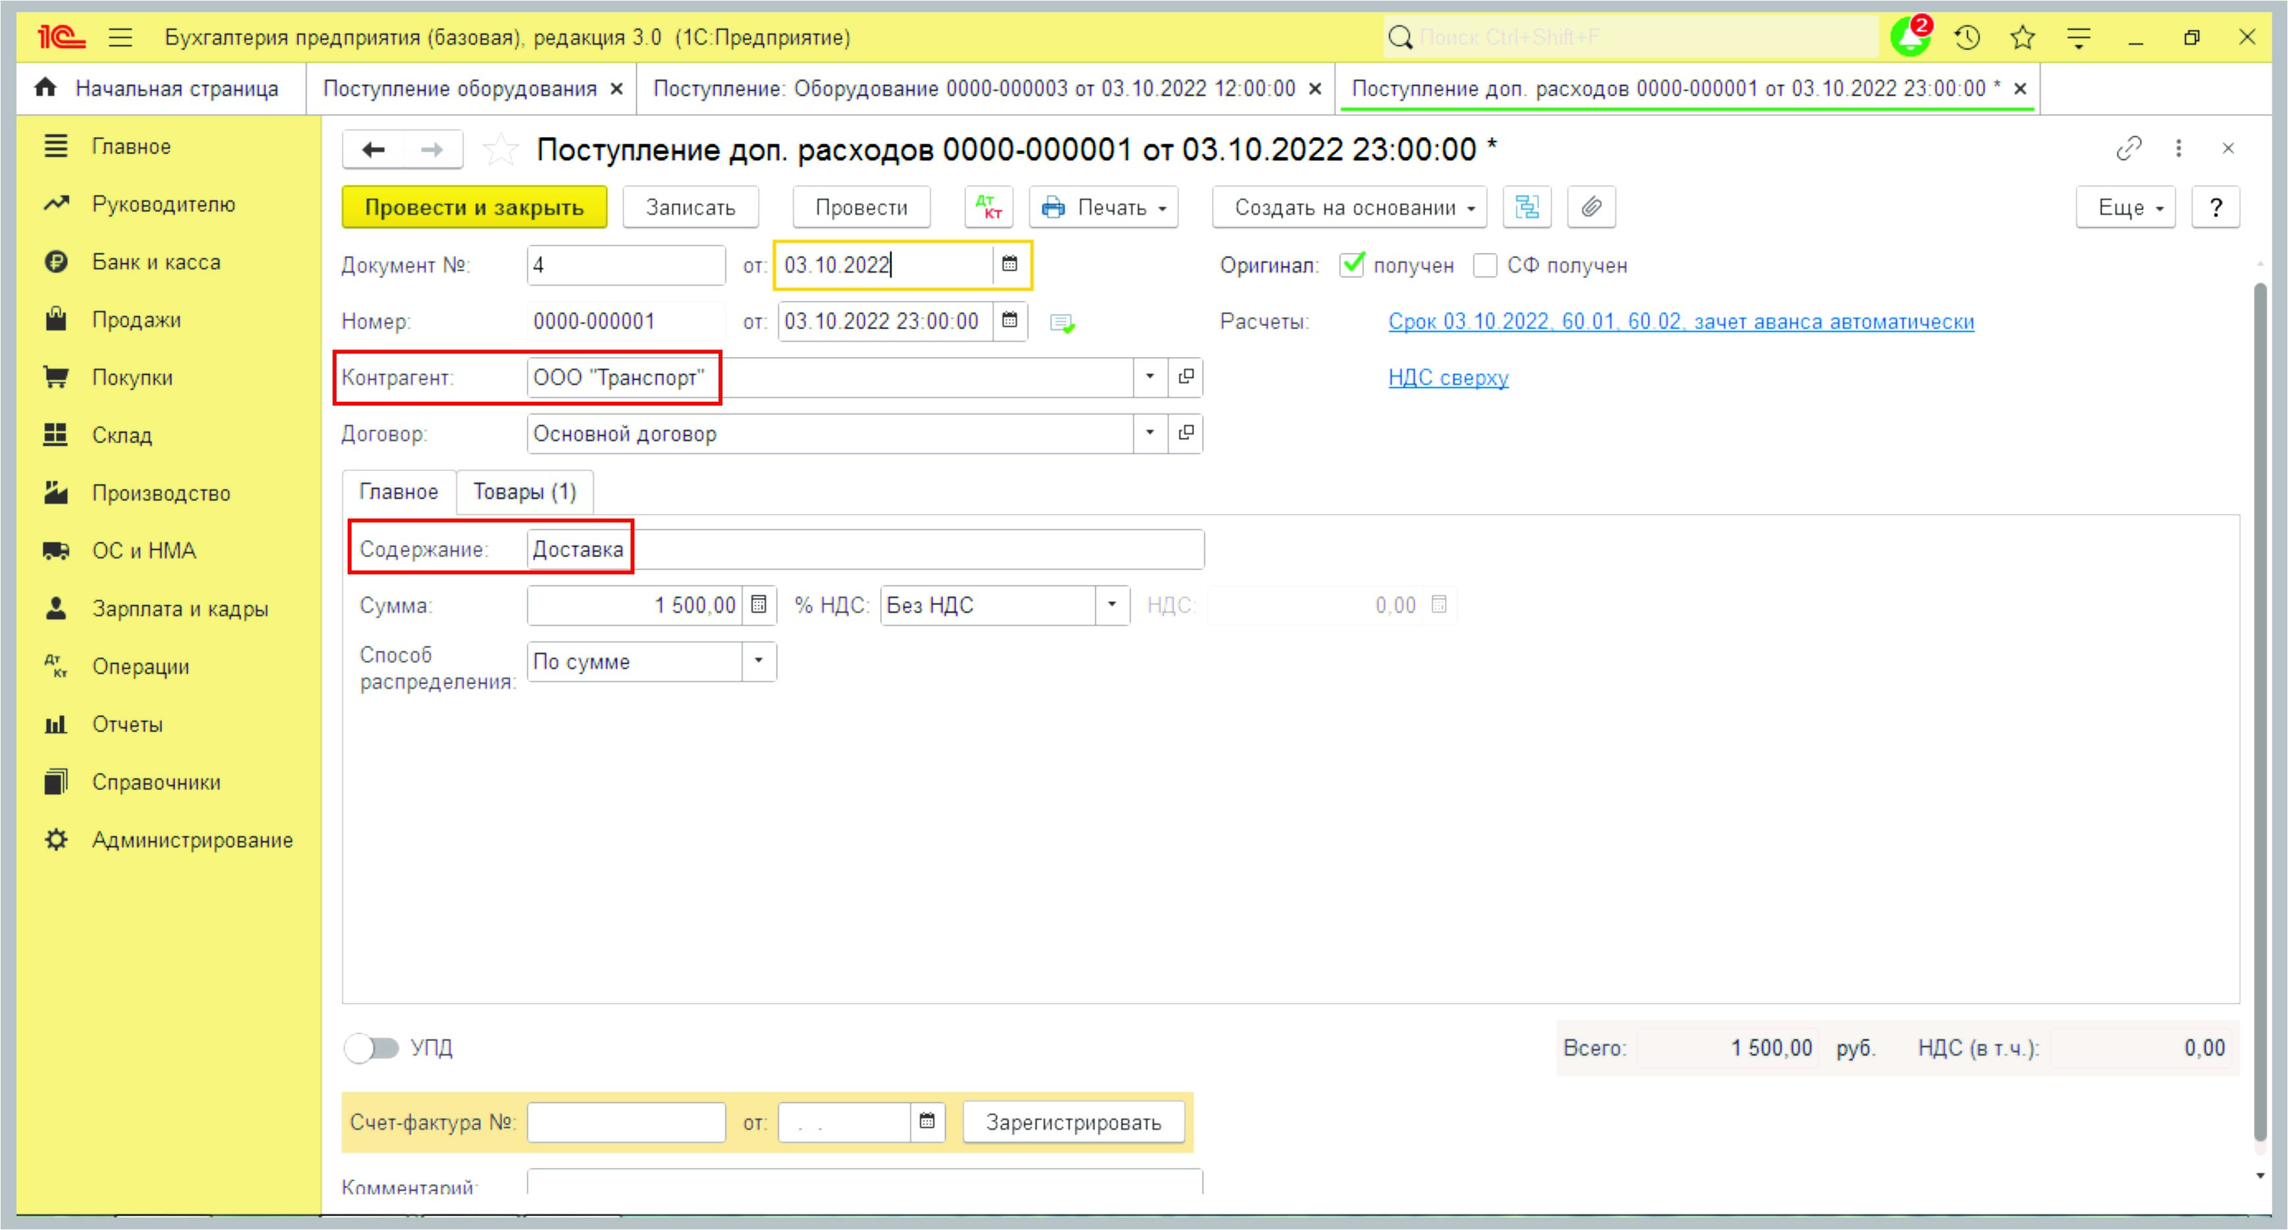Expand the Контрагент dropdown arrow
2288x1230 pixels.
1149,377
